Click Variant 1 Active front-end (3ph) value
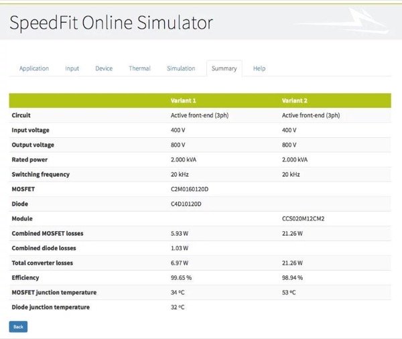The width and height of the screenshot is (402, 339). click(200, 115)
